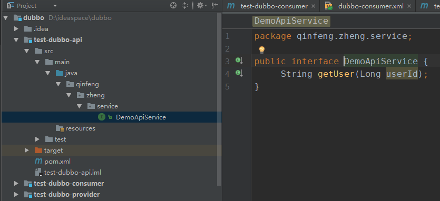Click the interface icon beside DemoApiService in tree
Image resolution: width=440 pixels, height=201 pixels.
102,117
